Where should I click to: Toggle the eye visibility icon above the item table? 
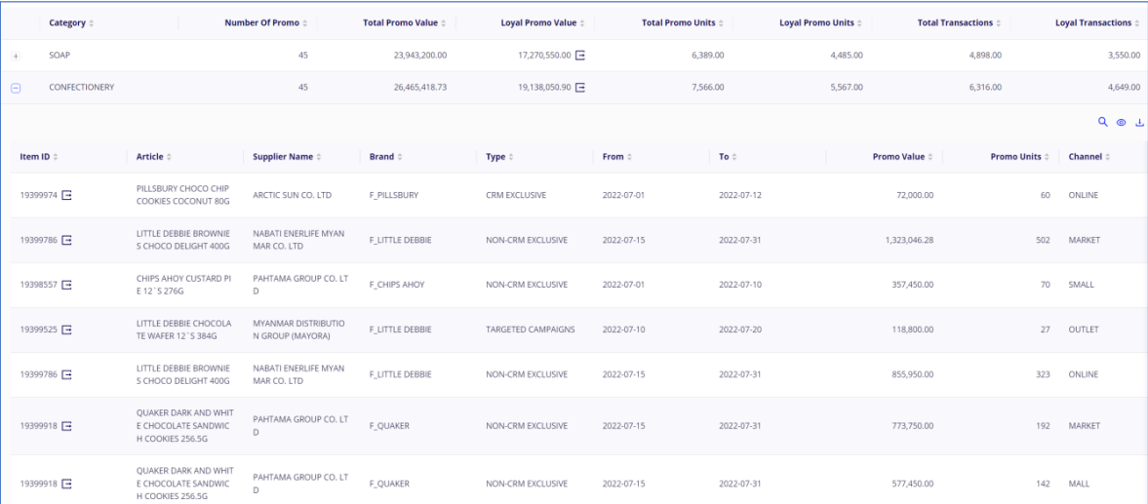pyautogui.click(x=1121, y=123)
